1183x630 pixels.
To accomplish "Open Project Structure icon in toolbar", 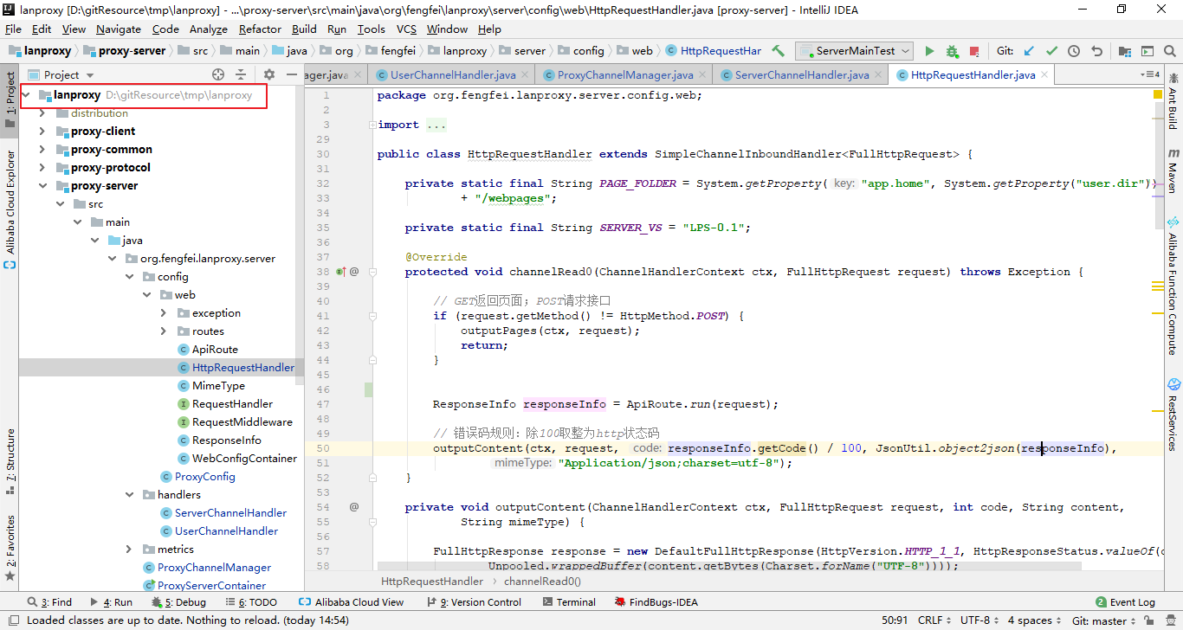I will pyautogui.click(x=1125, y=51).
